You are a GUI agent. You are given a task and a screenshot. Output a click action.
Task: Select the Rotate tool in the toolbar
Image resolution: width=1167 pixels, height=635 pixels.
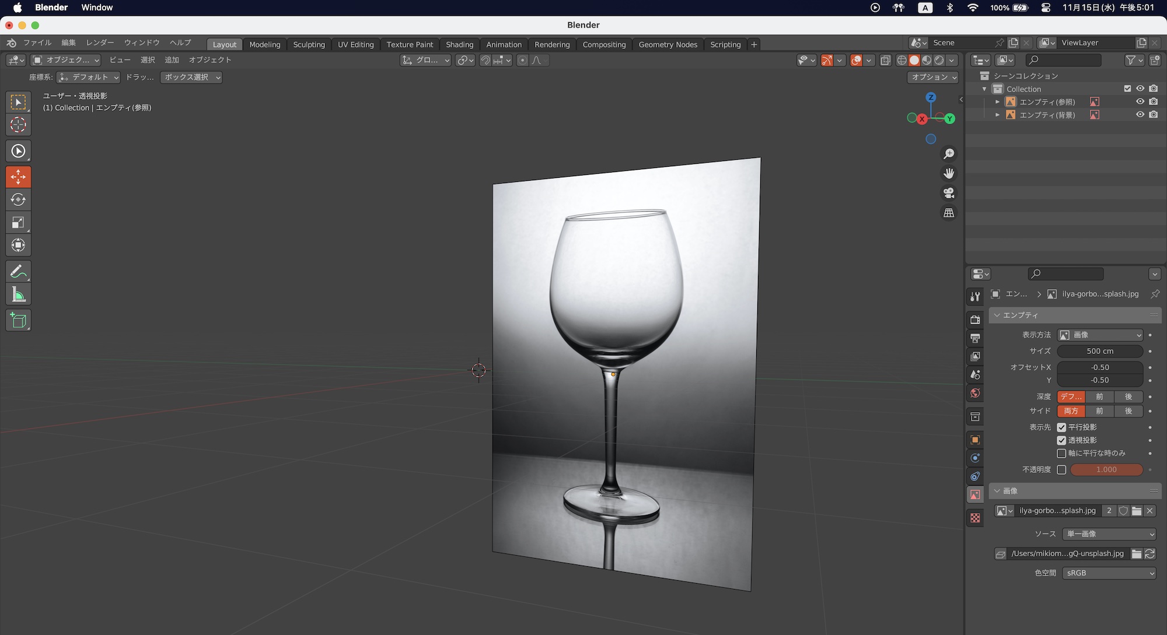[18, 199]
